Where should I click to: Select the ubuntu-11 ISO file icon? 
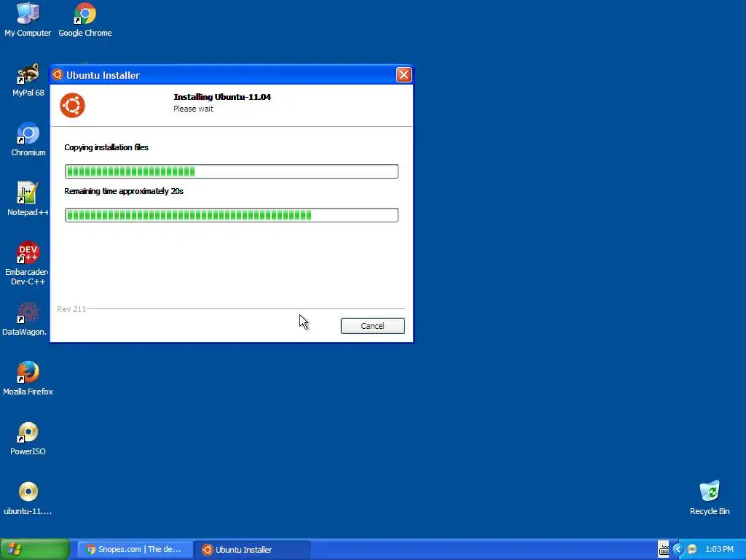coord(28,499)
